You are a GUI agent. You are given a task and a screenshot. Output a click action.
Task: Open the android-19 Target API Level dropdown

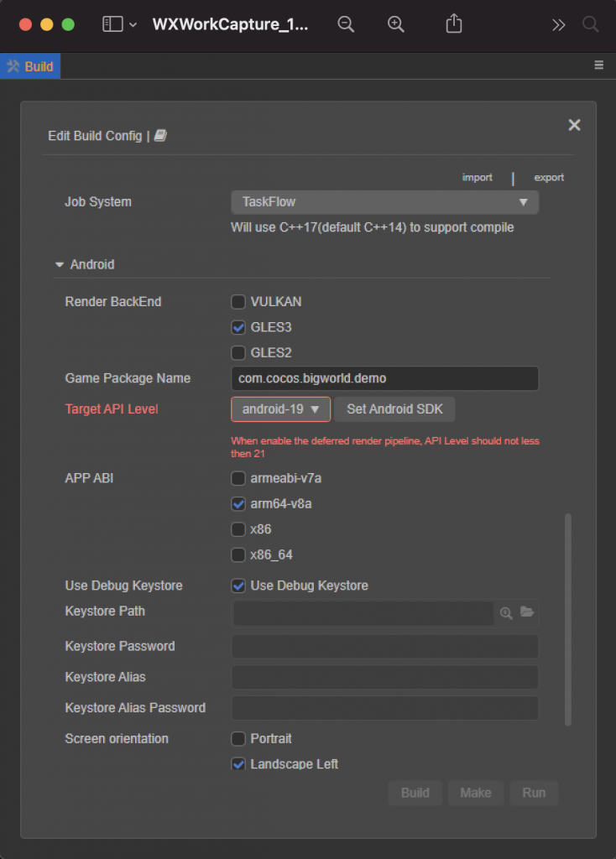tap(279, 409)
